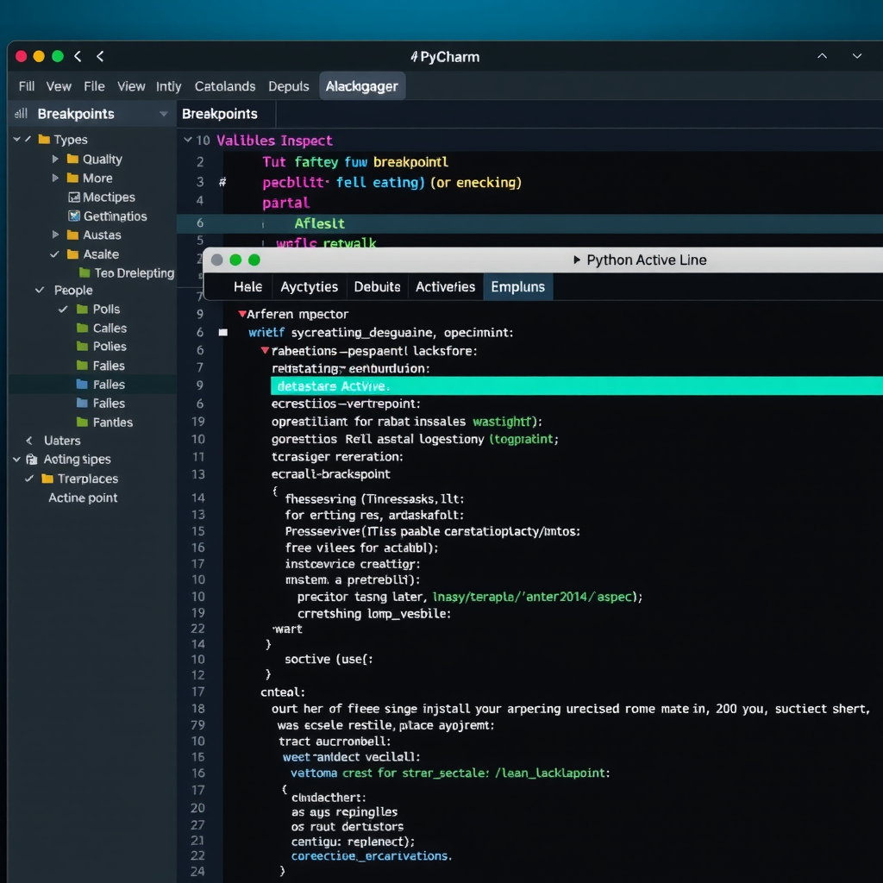Click the breakpoint square icon on line 6
Screen dimensions: 883x883
point(222,331)
